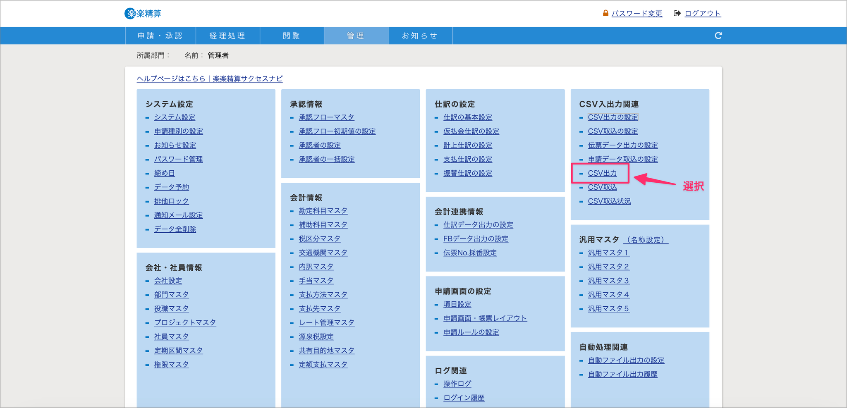Viewport: 847px width, 408px height.
Task: Open 権限マスタ
Action: [x=172, y=365]
